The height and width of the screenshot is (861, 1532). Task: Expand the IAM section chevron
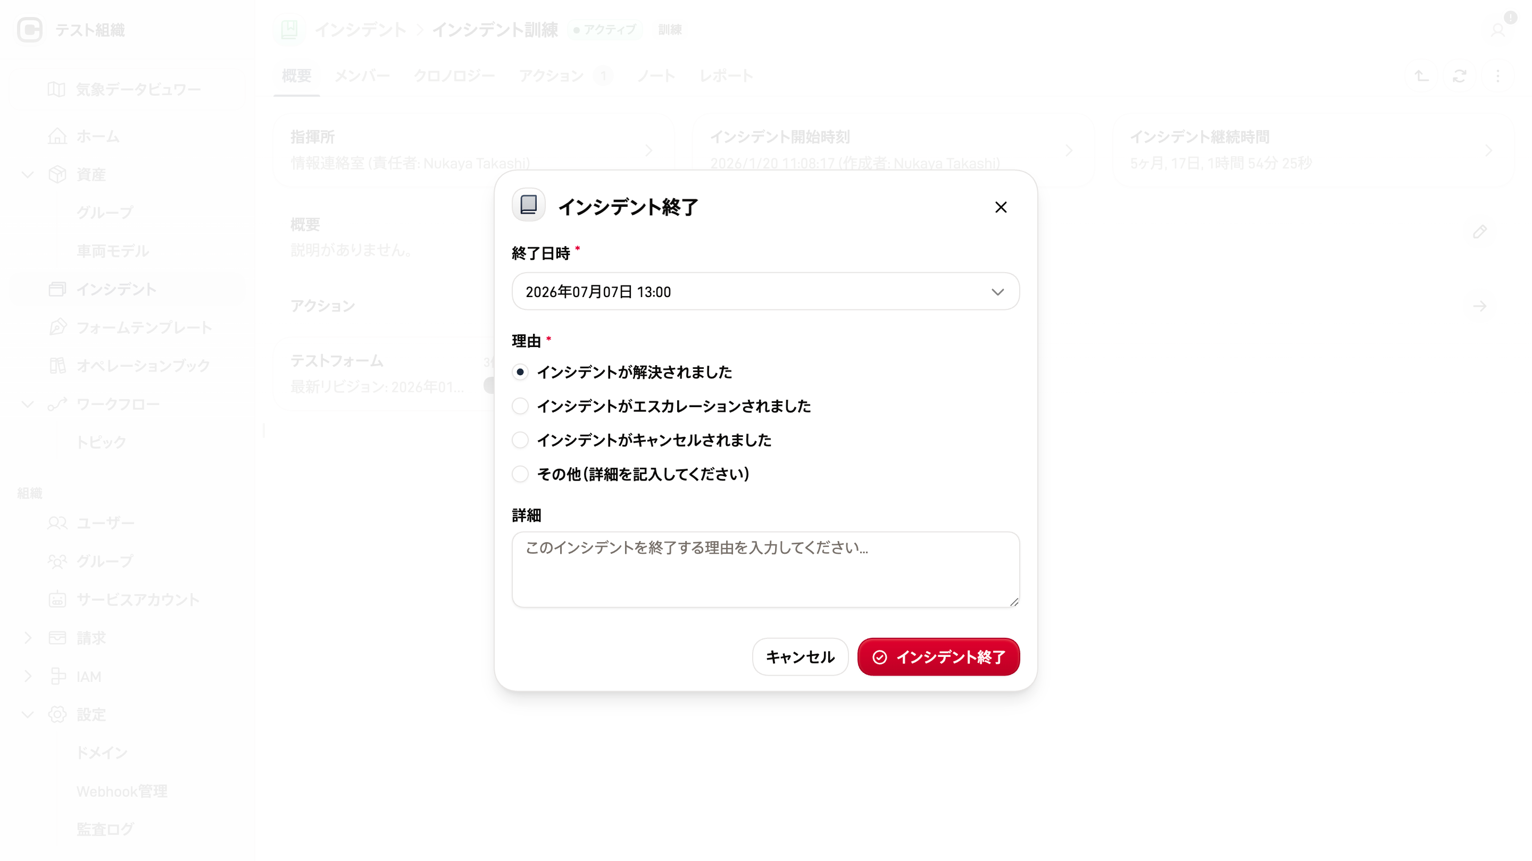[x=27, y=676]
